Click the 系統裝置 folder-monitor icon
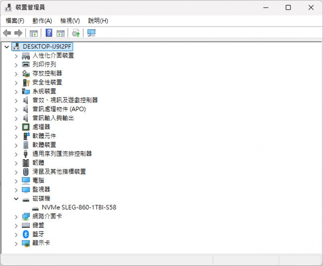 [x=26, y=91]
